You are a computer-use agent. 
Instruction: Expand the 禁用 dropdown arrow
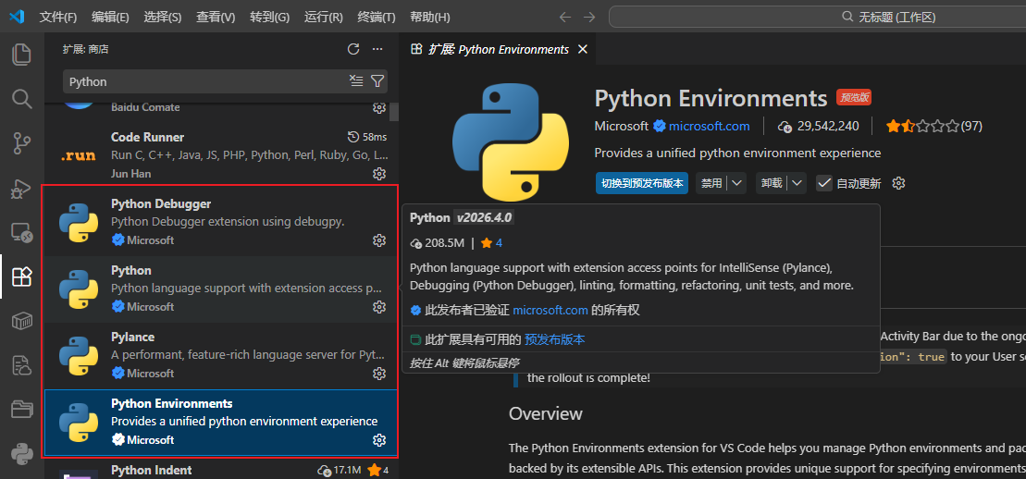click(x=736, y=183)
